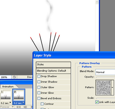Click the Pattern Overlay Opacity slider
This screenshot has width=115, height=109.
(x=106, y=77)
